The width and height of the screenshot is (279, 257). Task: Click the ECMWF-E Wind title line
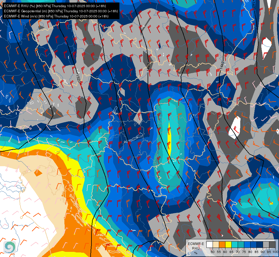pyautogui.click(x=56, y=16)
